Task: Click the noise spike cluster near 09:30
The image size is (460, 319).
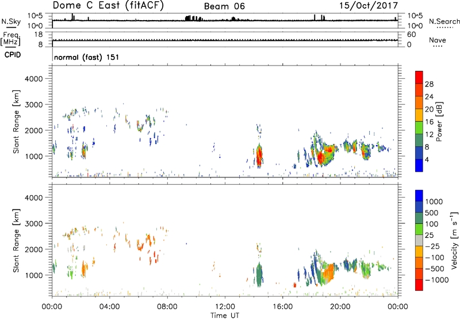Action: (194, 18)
